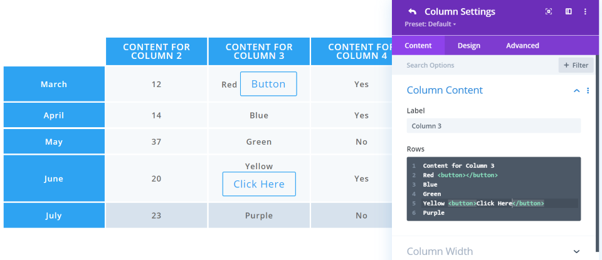Click line 6 "Purple" in the Rows editor
The width and height of the screenshot is (602, 260).
pyautogui.click(x=434, y=213)
